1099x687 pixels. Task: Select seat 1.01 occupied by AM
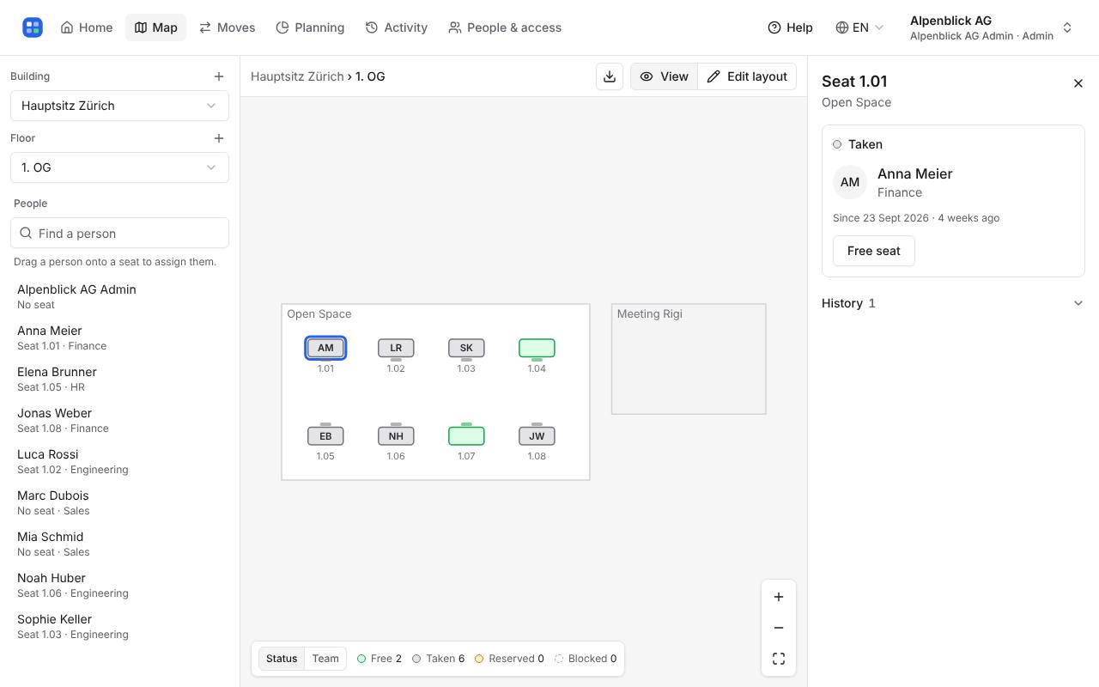(x=325, y=348)
